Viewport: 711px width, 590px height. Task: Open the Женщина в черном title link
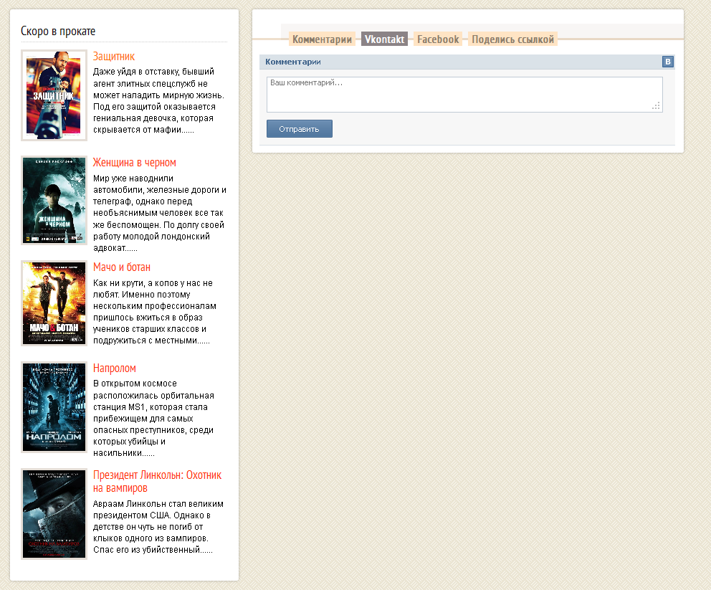click(135, 163)
